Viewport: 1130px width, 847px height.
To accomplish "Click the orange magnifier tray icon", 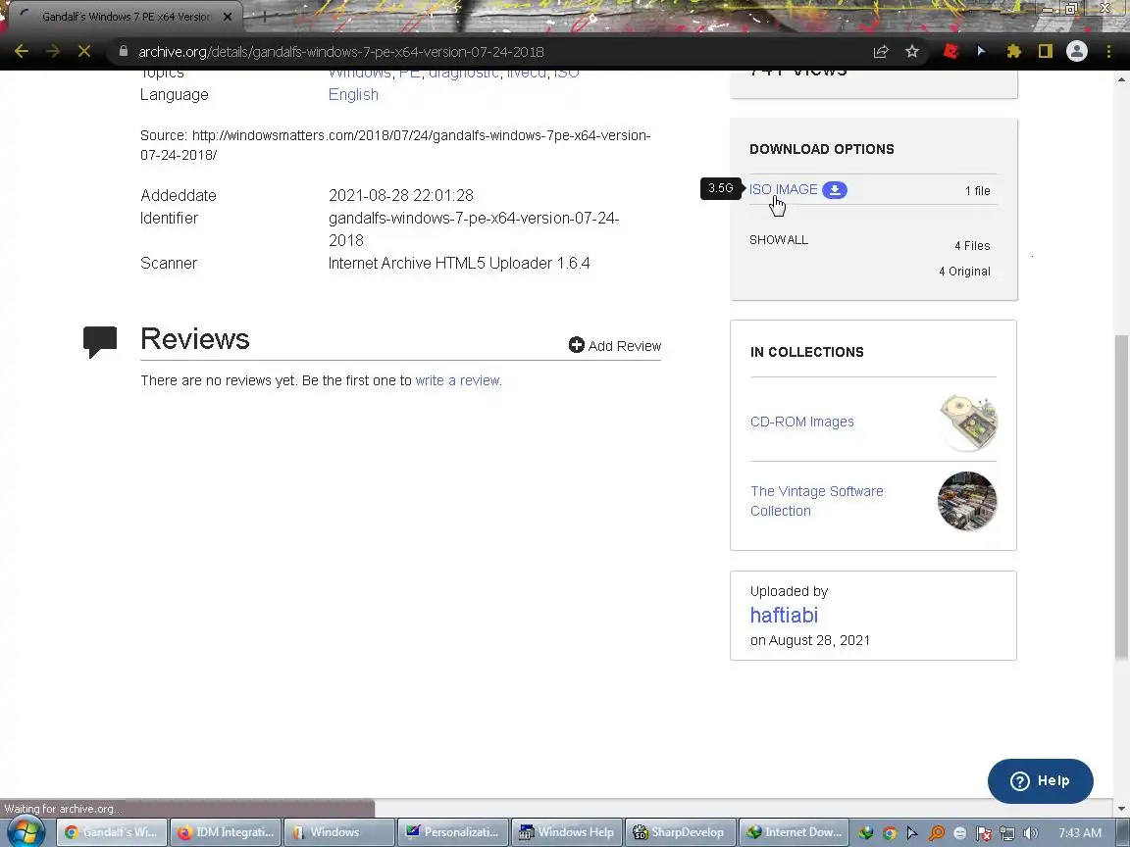I will (936, 832).
